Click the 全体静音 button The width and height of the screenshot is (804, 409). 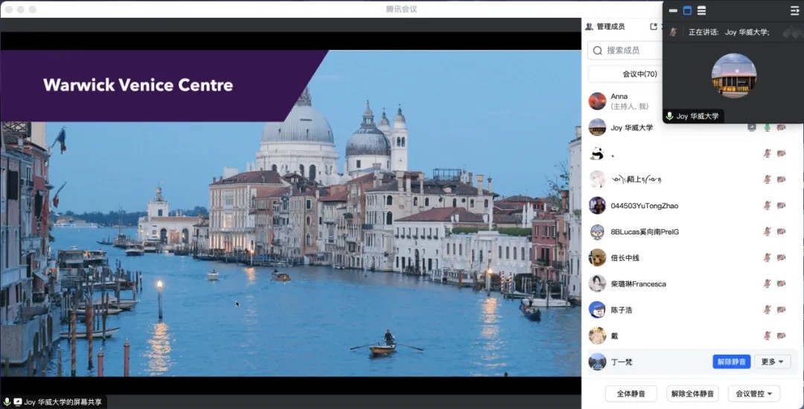pos(631,393)
